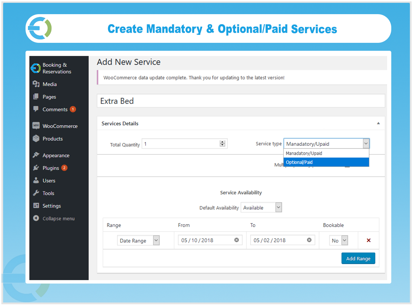The width and height of the screenshot is (413, 306).
Task: Open the Settings menu item
Action: point(36,205)
